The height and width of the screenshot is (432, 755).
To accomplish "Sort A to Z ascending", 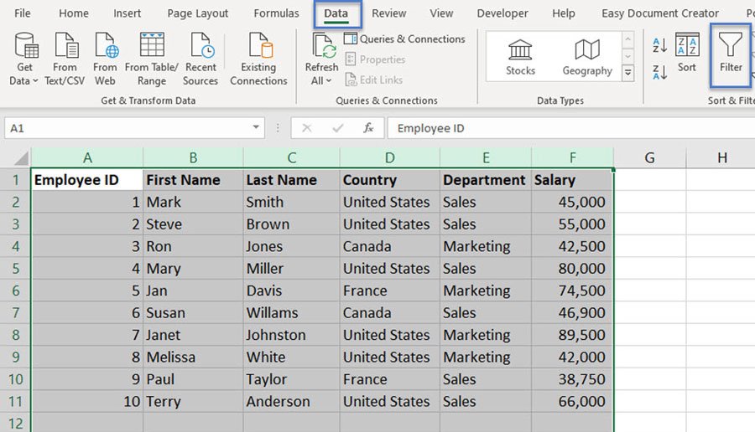I will point(659,44).
